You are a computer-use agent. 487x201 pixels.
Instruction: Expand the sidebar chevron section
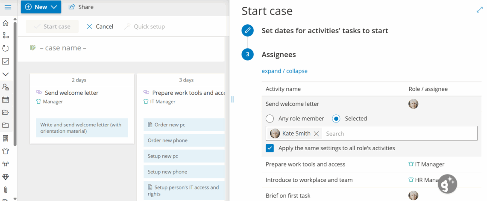click(6, 74)
